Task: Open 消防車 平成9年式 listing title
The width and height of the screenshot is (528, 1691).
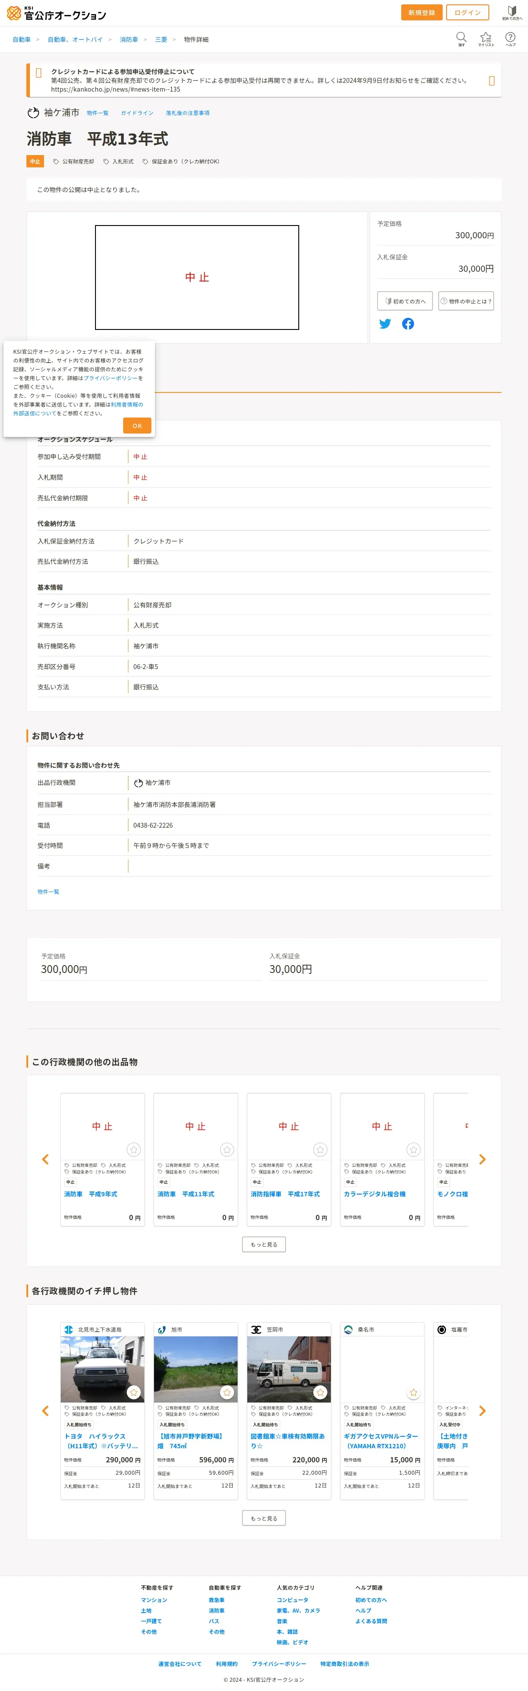Action: tap(91, 1194)
